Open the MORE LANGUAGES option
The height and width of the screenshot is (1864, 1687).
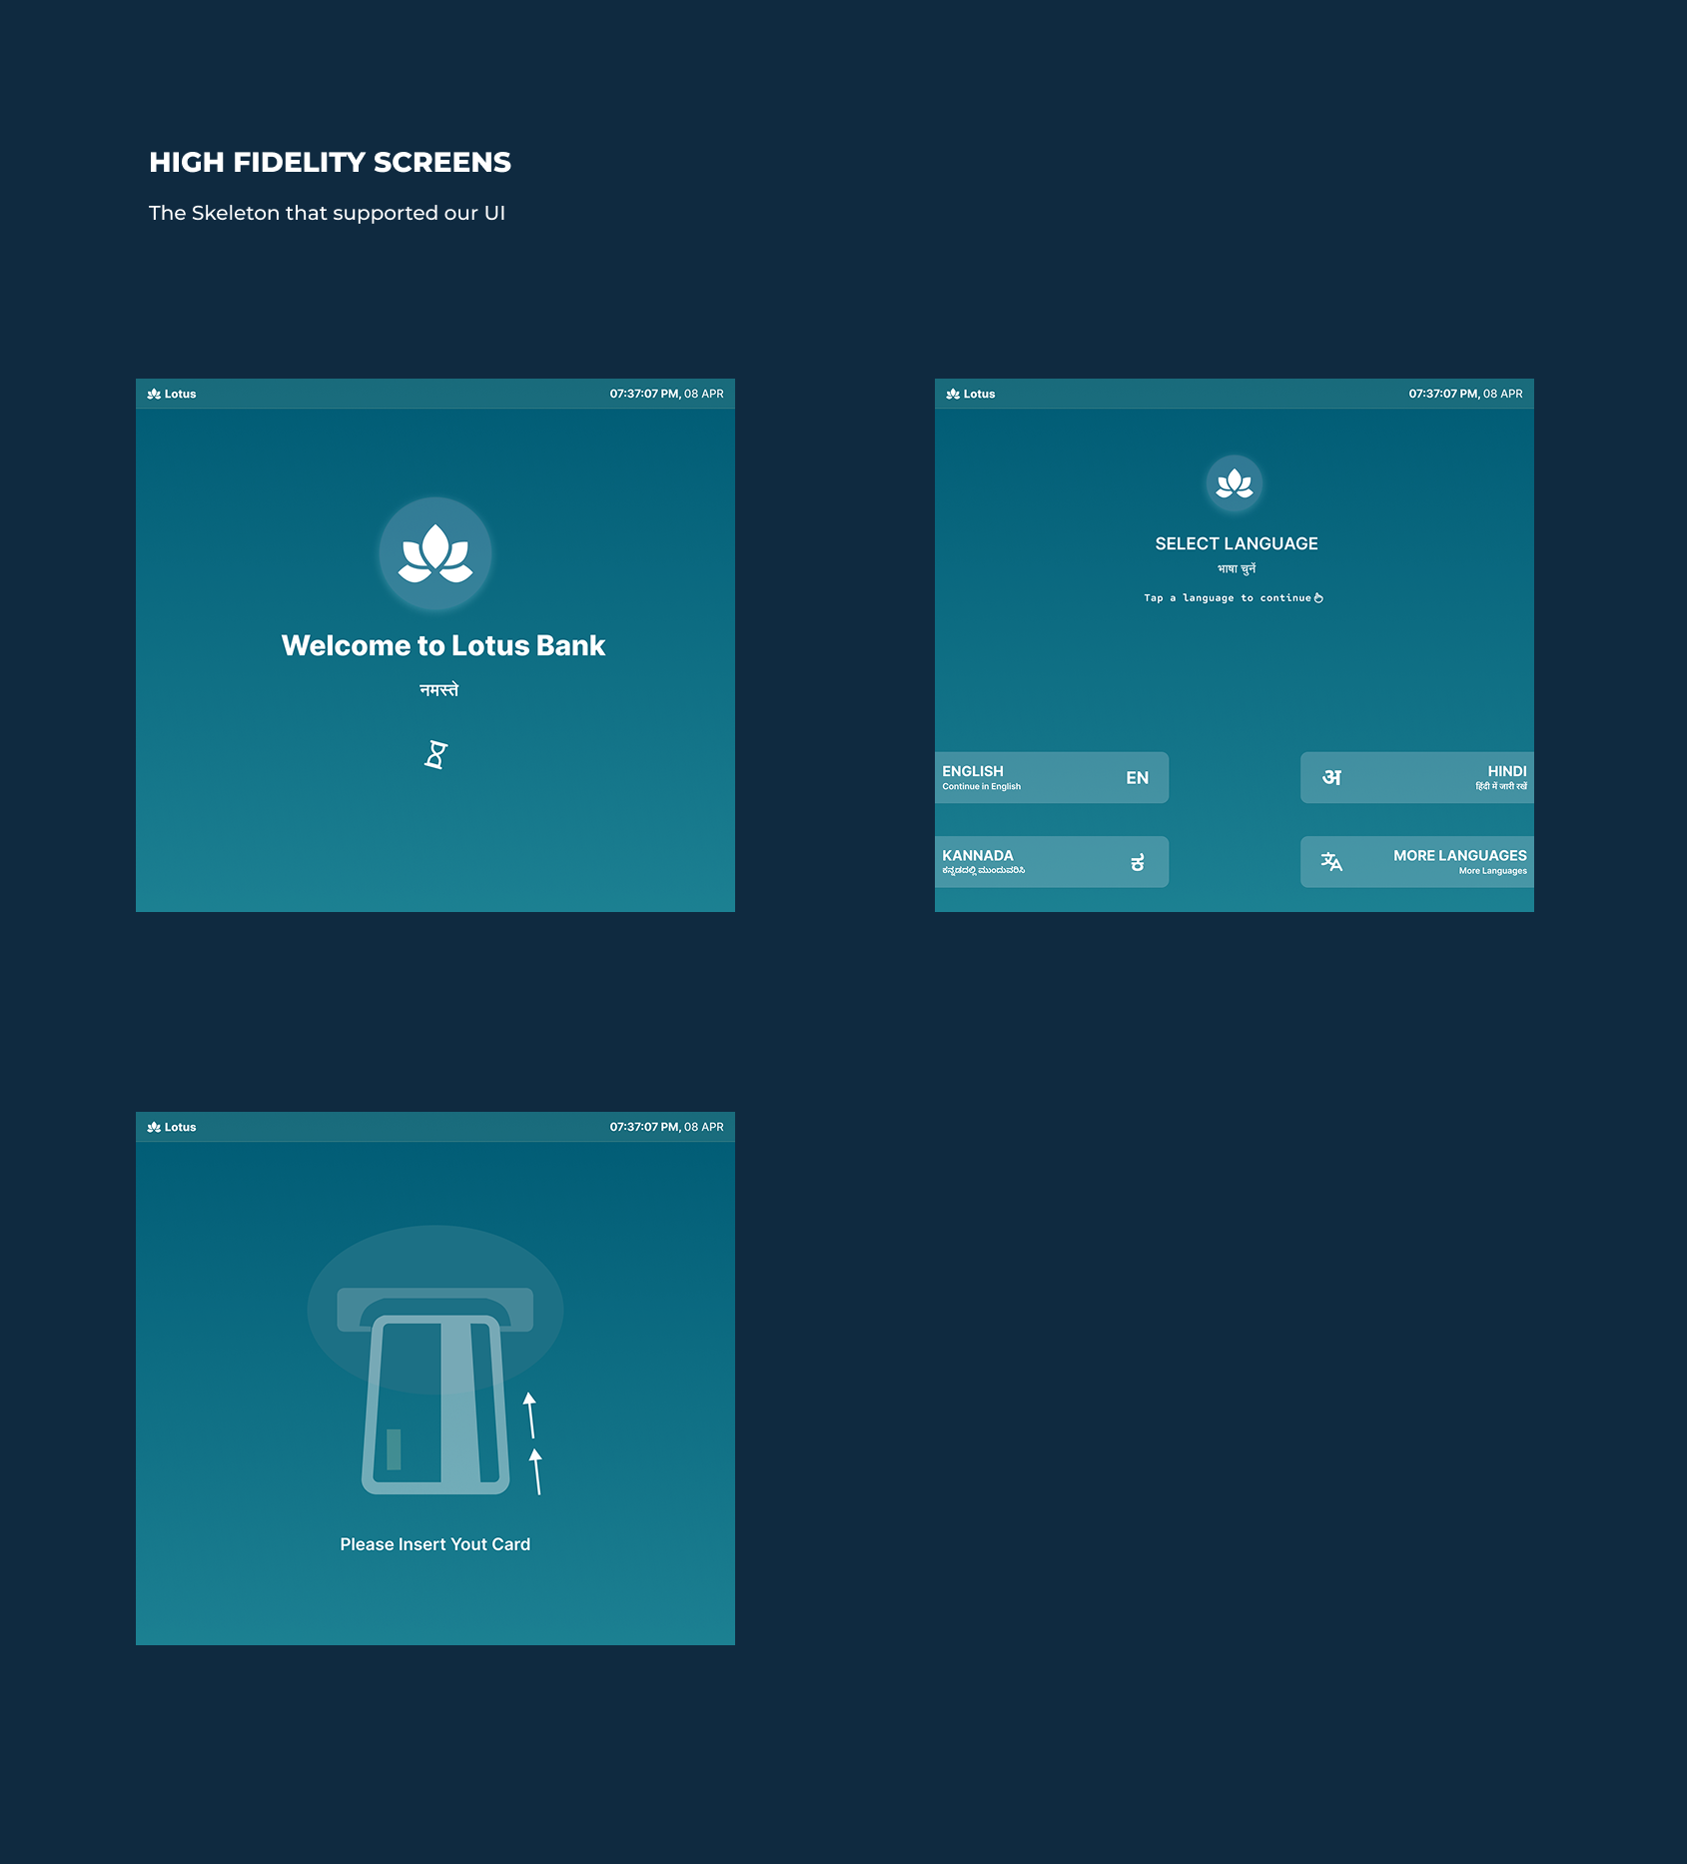(1416, 861)
